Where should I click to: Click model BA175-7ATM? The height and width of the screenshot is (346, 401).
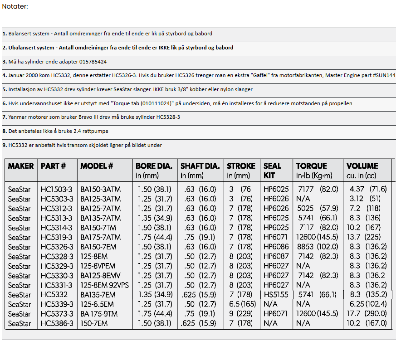click(100, 237)
